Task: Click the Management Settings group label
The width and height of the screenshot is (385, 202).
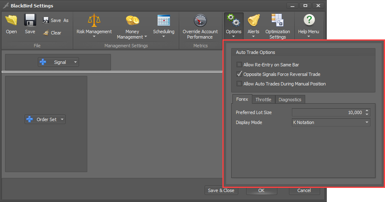Action: coord(126,46)
